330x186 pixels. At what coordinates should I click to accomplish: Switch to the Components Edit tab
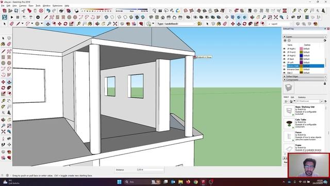pyautogui.click(x=292, y=97)
